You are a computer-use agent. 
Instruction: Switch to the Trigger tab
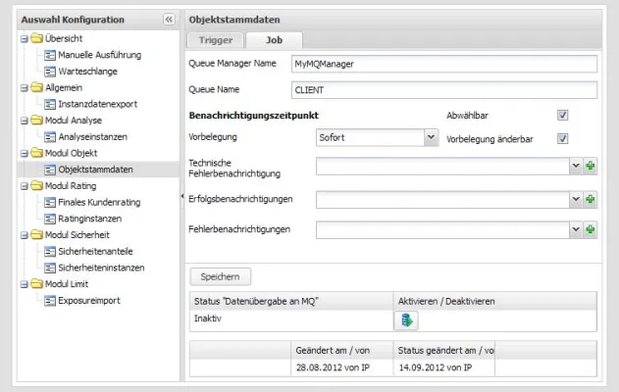[x=214, y=40]
